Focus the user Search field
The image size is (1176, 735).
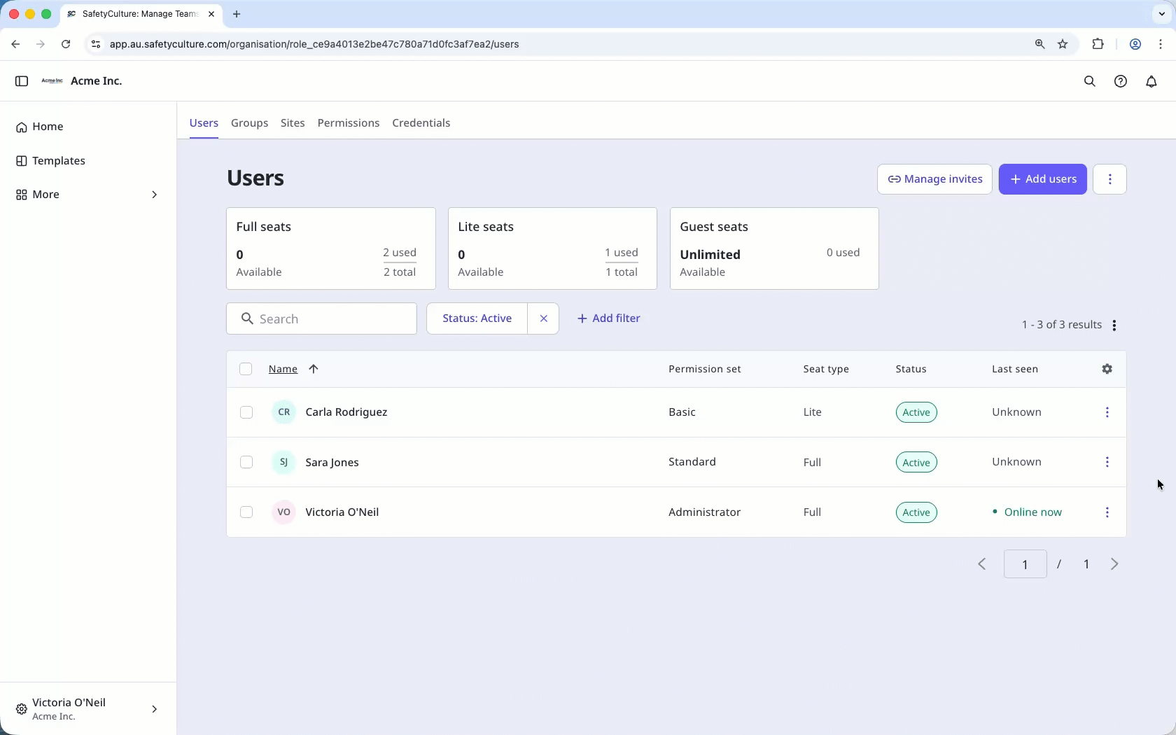(x=321, y=318)
